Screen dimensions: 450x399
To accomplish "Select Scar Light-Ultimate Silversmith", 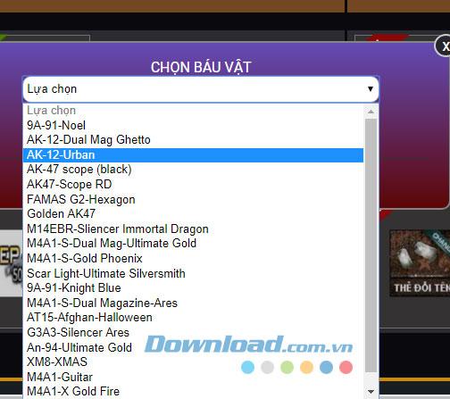I will [193, 273].
